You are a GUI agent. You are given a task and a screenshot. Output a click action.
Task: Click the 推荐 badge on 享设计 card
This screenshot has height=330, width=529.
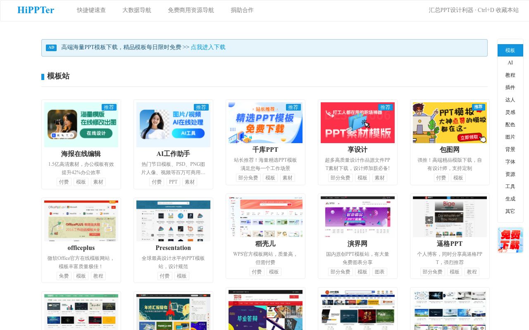pyautogui.click(x=386, y=107)
